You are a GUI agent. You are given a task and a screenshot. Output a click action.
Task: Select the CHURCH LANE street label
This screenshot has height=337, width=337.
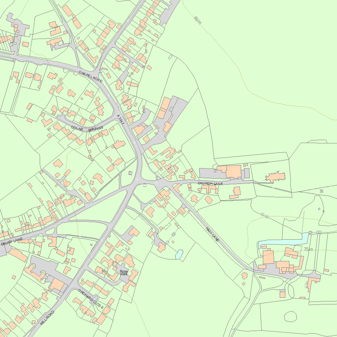pyautogui.click(x=210, y=183)
